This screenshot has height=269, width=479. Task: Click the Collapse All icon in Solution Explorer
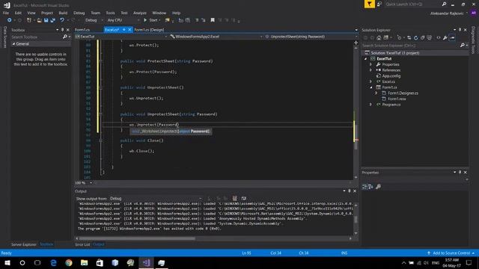click(422, 37)
